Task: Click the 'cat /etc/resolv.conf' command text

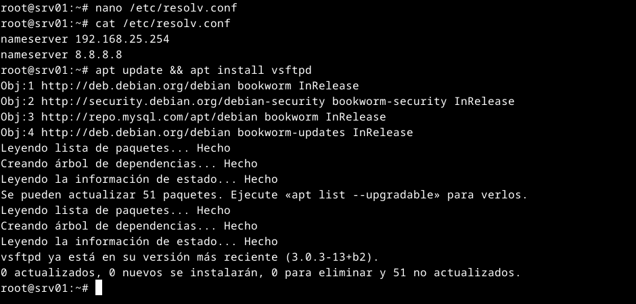Action: 163,24
